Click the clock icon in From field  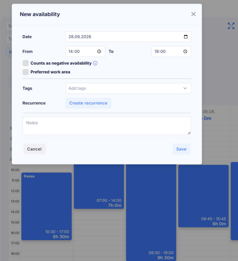99,51
